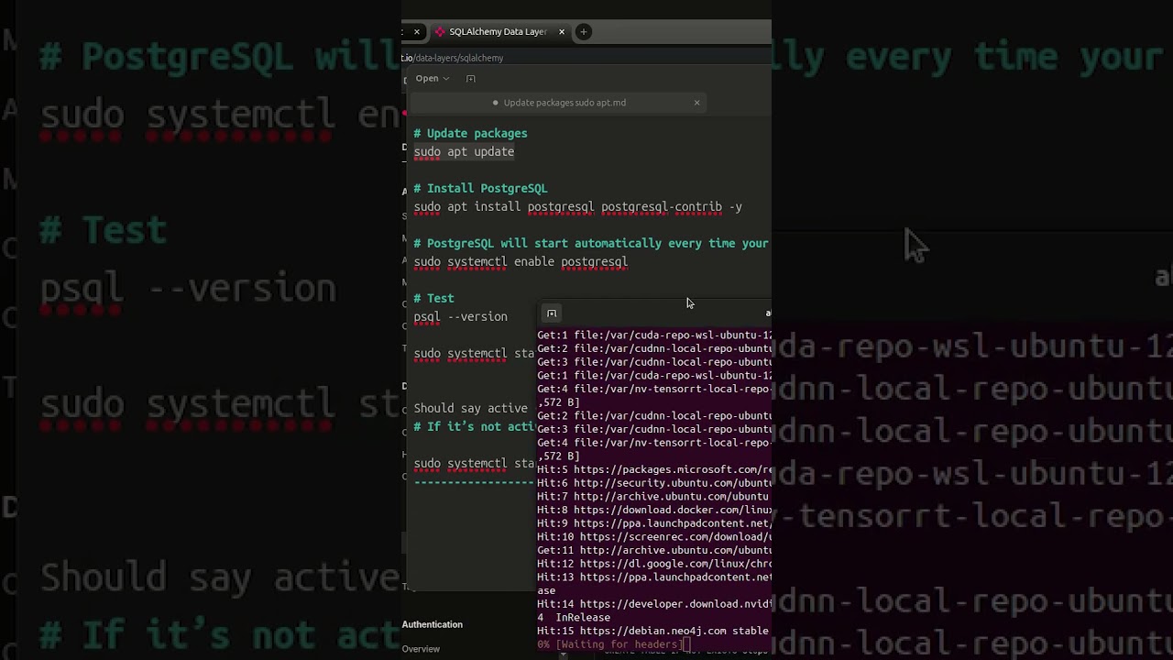1173x660 pixels.
Task: Click the 'sudo systemctl enable postgresql' line
Action: pos(521,261)
